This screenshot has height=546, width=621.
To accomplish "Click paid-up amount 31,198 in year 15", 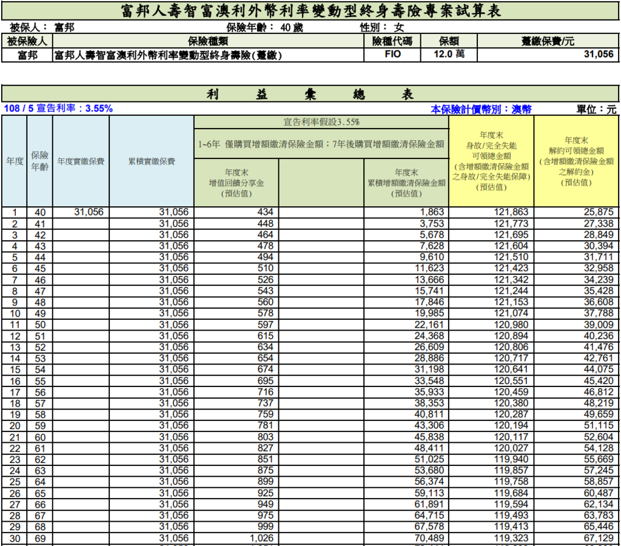I will tap(430, 369).
